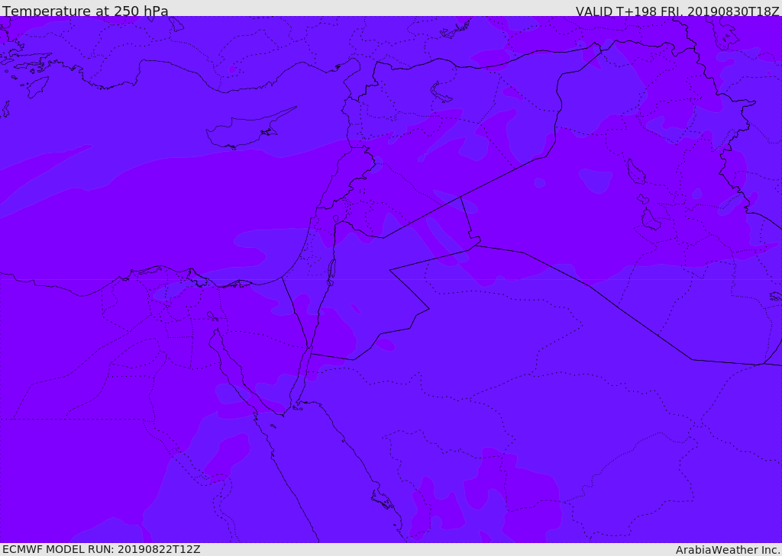Click the 'VALID T+198 FRI. 20190830T18Z' label
Screen dimensions: 782x556
(x=677, y=11)
